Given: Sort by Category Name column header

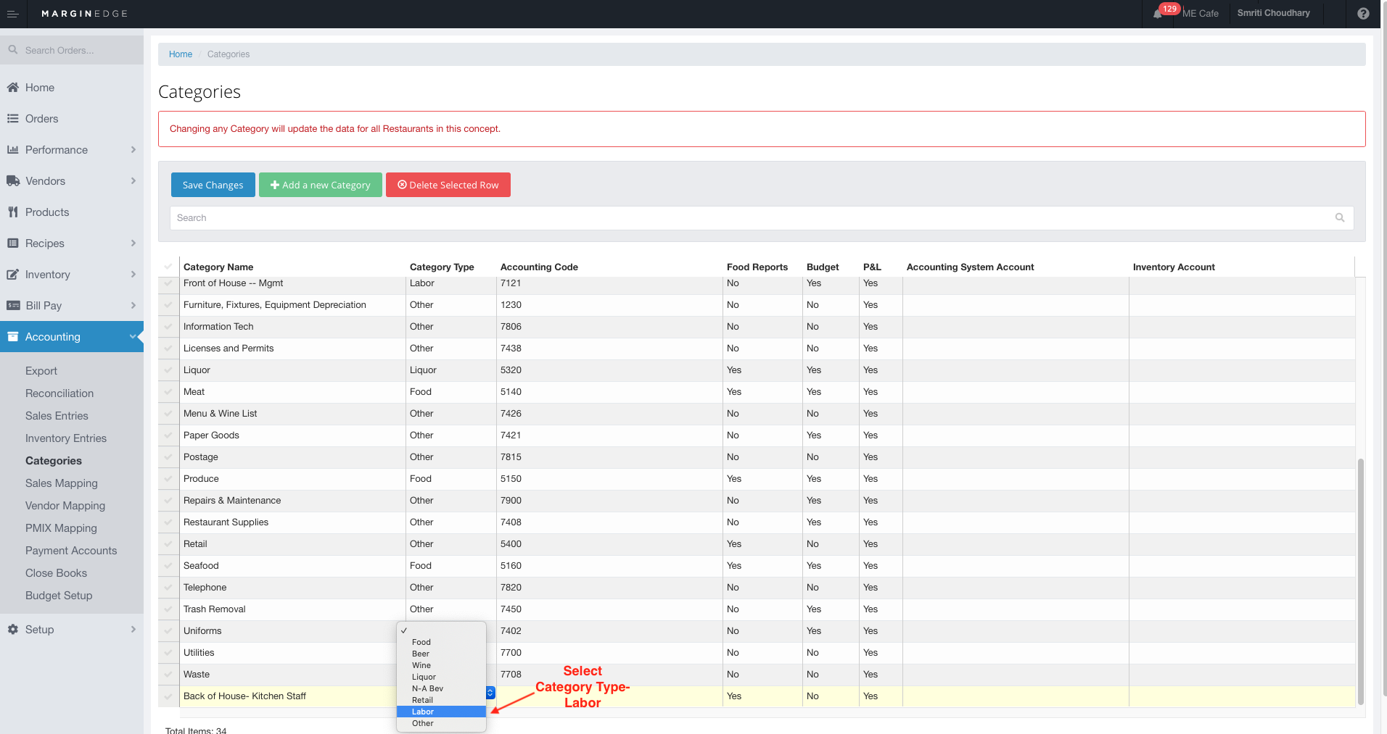Looking at the screenshot, I should click(x=218, y=267).
